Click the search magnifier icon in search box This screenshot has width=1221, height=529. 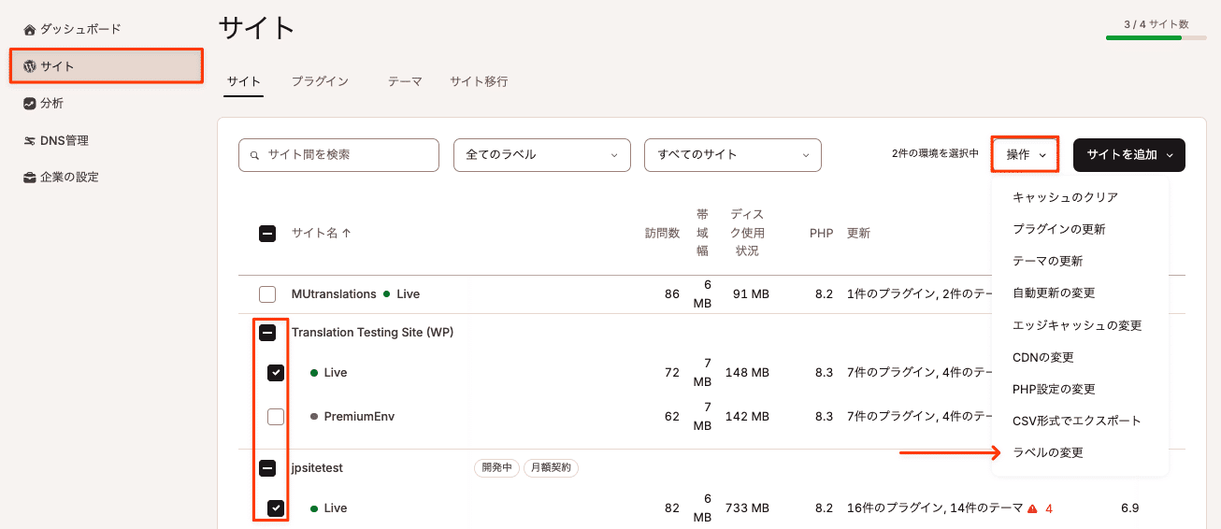click(x=254, y=155)
